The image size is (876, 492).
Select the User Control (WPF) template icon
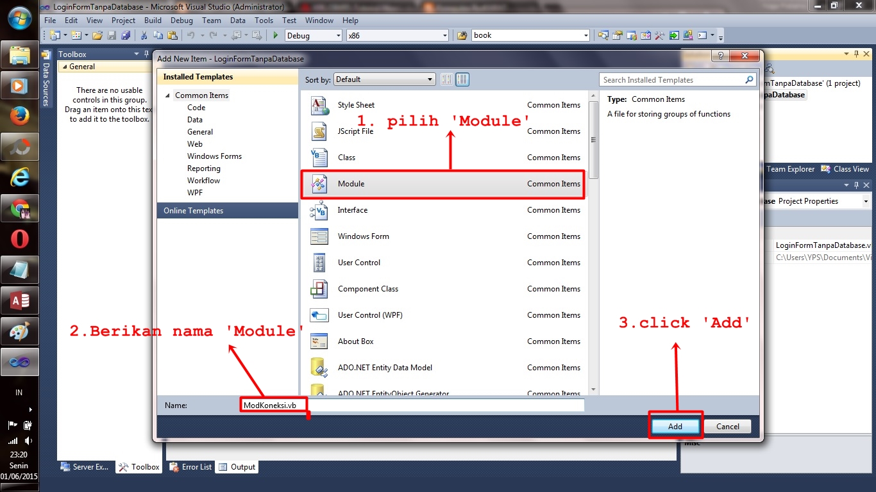[x=319, y=315]
